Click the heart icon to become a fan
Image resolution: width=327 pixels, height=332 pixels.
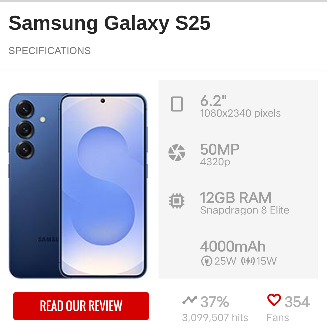(x=274, y=300)
